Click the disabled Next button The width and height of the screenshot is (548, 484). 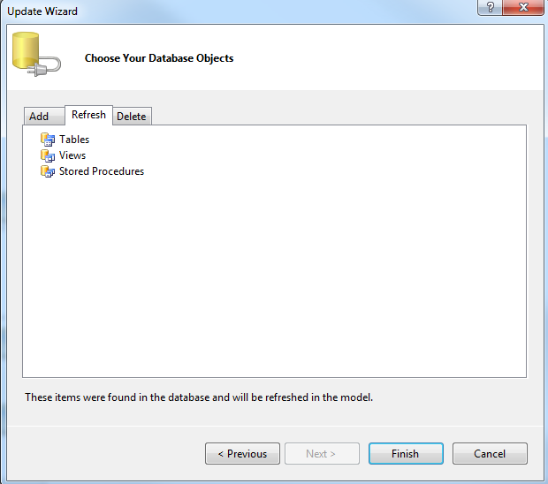coord(322,454)
